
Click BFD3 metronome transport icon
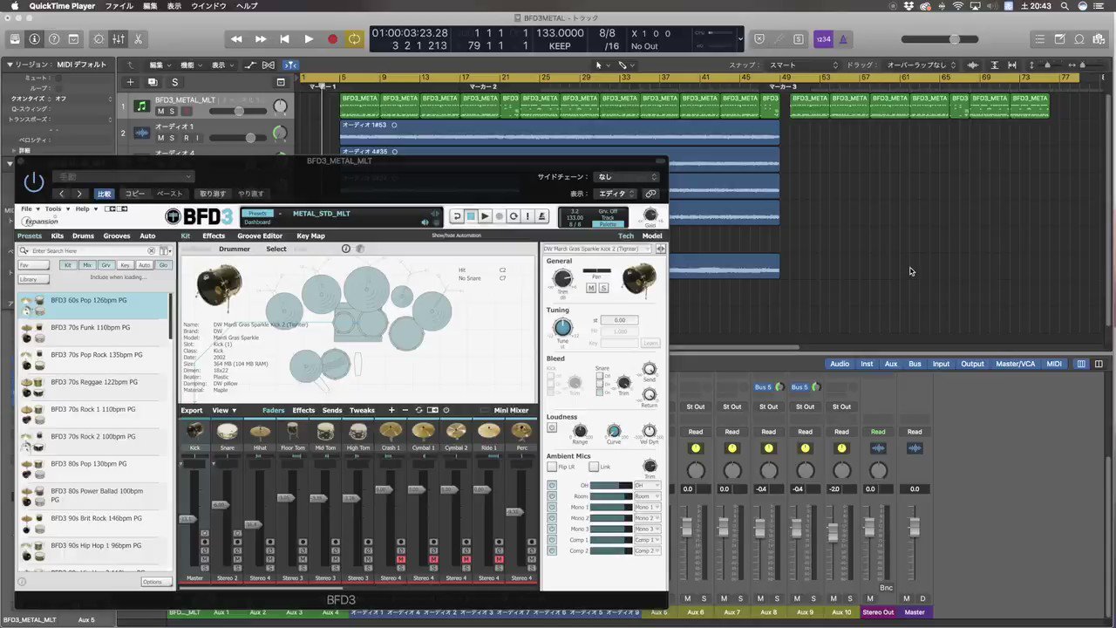click(x=542, y=216)
